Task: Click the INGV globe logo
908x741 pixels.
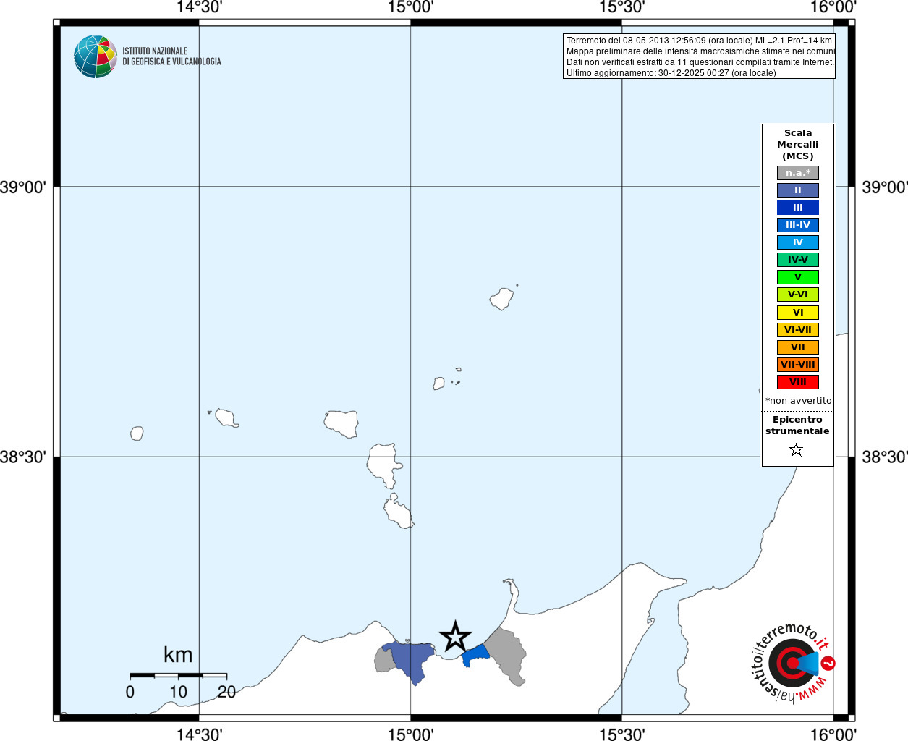Action: click(96, 56)
